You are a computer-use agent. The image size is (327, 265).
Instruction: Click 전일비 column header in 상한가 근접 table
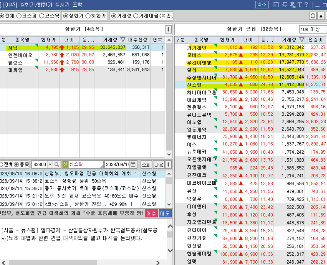(x=316, y=40)
